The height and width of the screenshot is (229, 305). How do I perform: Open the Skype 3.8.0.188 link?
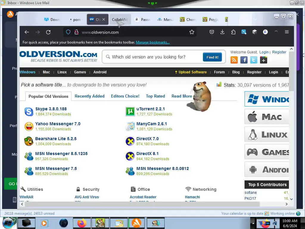point(51,109)
